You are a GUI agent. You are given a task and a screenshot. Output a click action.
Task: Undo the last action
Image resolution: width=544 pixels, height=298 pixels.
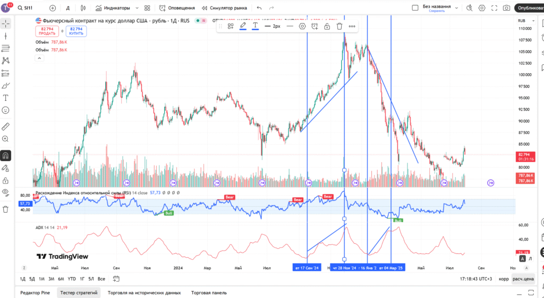[259, 7]
